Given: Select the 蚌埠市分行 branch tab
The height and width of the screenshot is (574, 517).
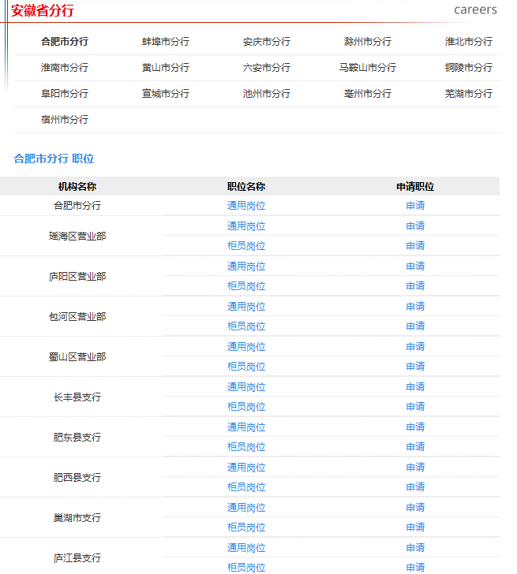Looking at the screenshot, I should pos(166,42).
